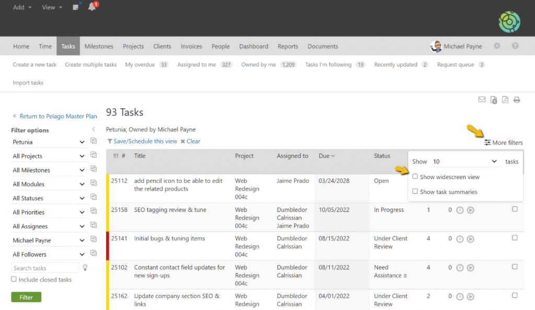The height and width of the screenshot is (310, 535).
Task: Click multi-select icon beside Petunia filter
Action: [94, 141]
